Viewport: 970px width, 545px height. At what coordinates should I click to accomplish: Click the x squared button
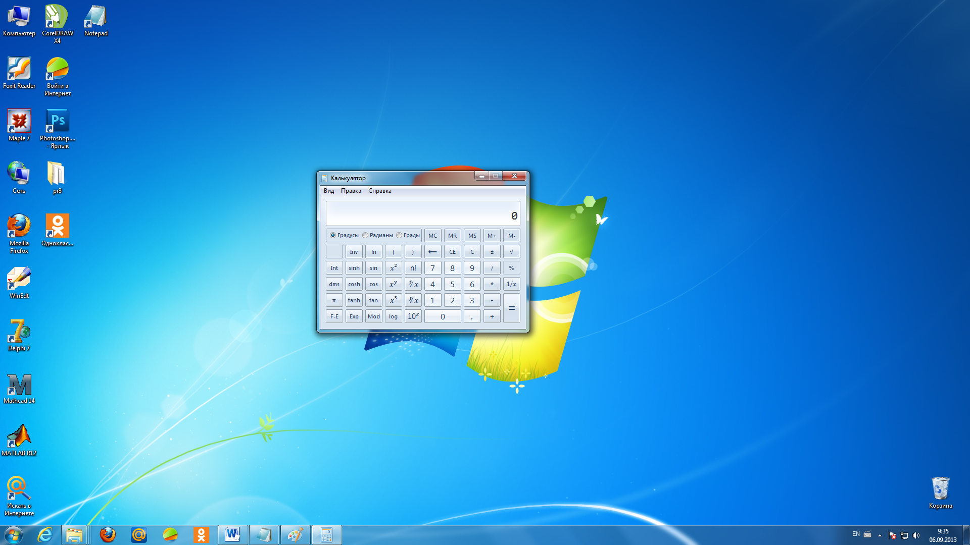[393, 268]
